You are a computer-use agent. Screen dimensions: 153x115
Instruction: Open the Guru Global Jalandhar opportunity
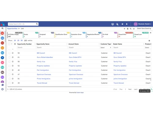(45, 57)
